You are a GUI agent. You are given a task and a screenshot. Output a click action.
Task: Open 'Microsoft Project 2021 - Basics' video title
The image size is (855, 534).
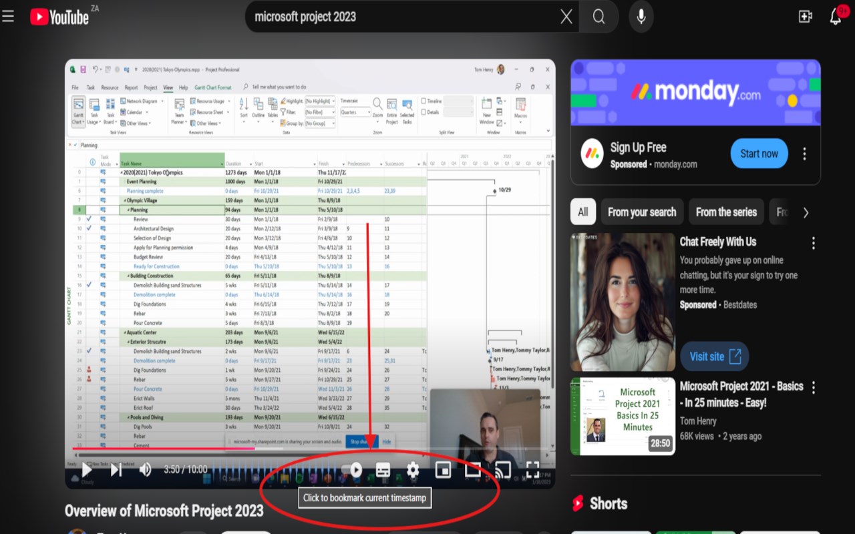(741, 394)
